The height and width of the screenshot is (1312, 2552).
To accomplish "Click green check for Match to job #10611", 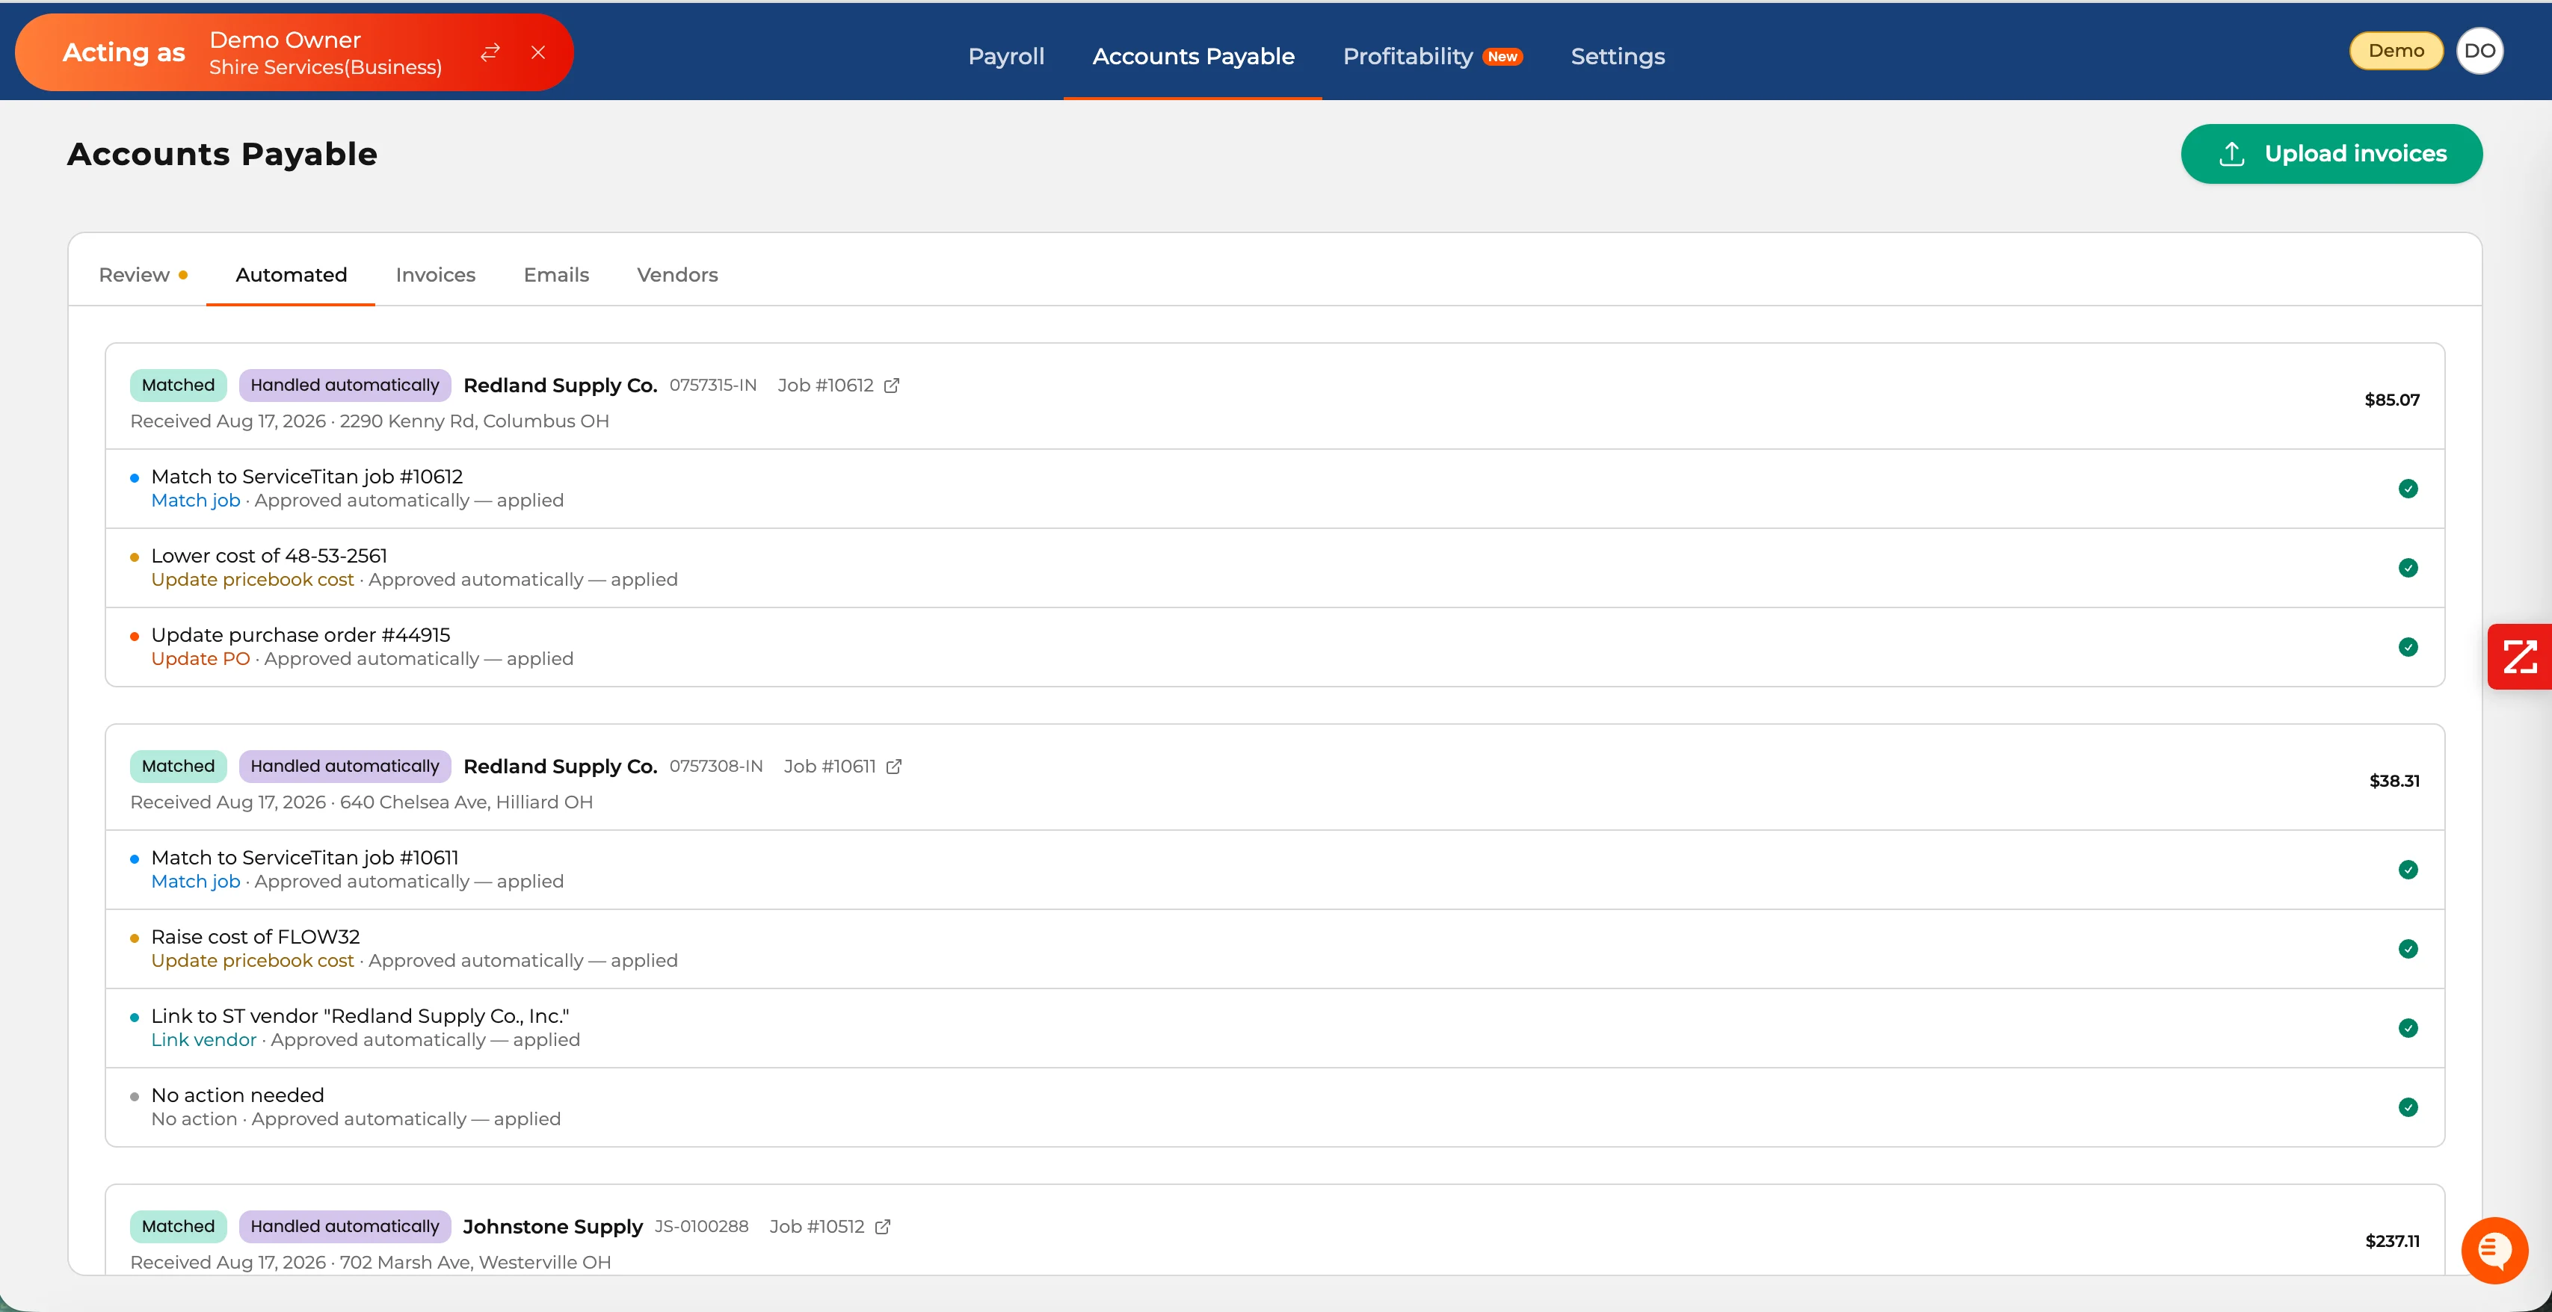I will click(x=2408, y=870).
